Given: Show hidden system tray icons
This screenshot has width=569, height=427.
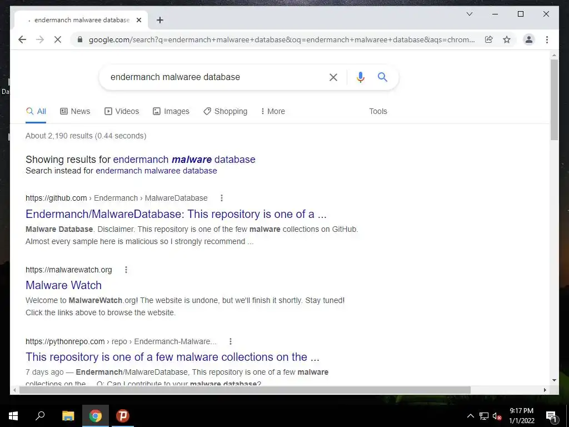Looking at the screenshot, I should click(x=470, y=416).
